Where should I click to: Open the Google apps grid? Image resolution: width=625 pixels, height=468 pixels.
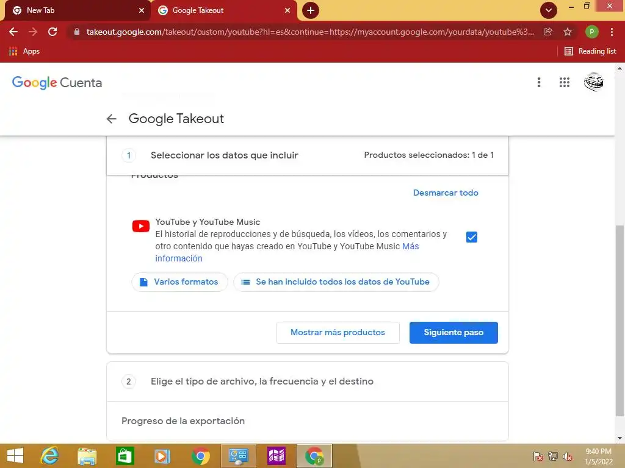(x=565, y=82)
